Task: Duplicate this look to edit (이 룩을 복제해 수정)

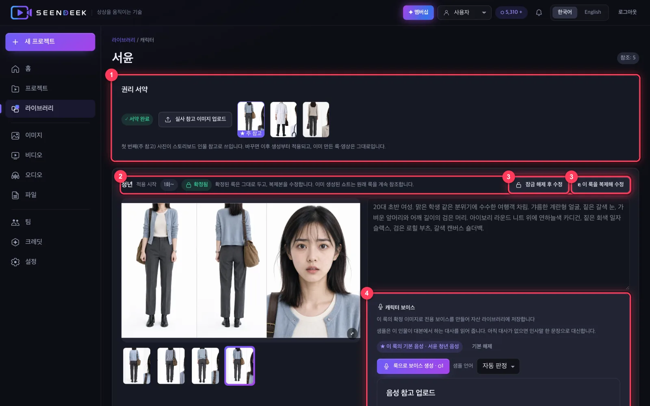Action: pyautogui.click(x=601, y=185)
